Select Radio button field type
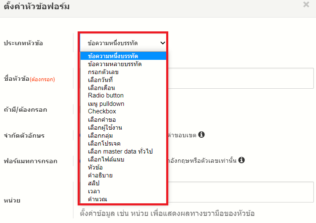The width and height of the screenshot is (316, 223). point(106,95)
